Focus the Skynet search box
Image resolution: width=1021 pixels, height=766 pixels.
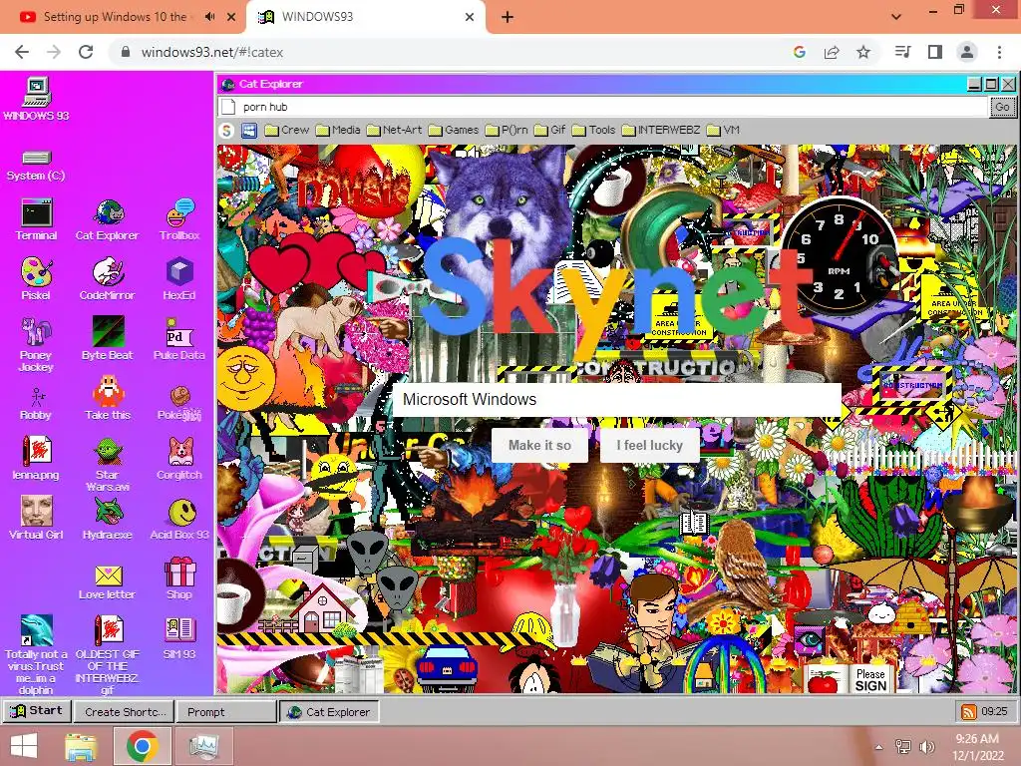coord(616,399)
